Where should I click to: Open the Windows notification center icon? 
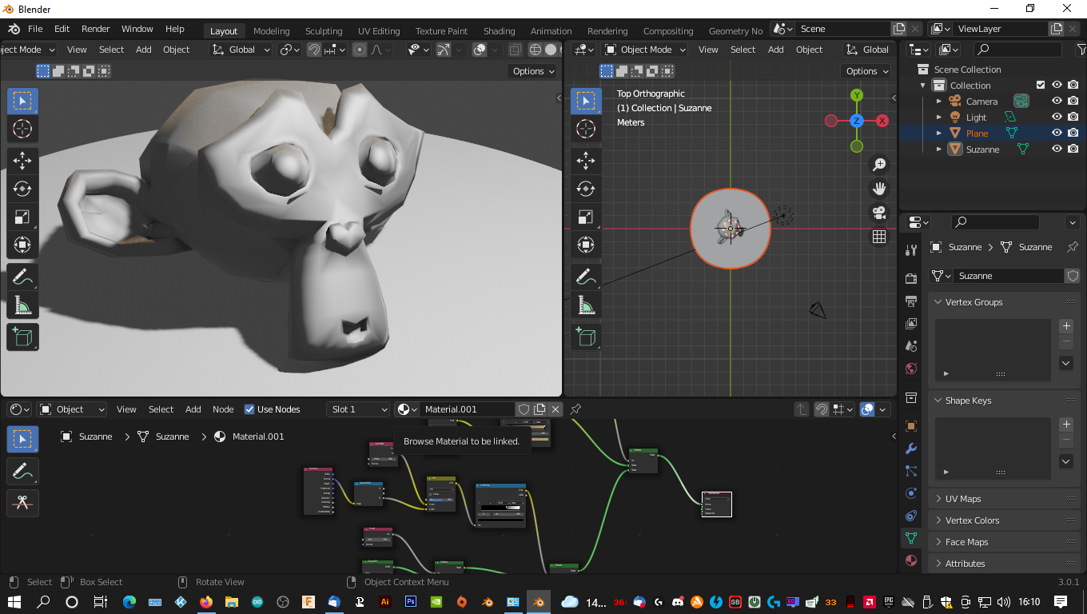[1061, 602]
